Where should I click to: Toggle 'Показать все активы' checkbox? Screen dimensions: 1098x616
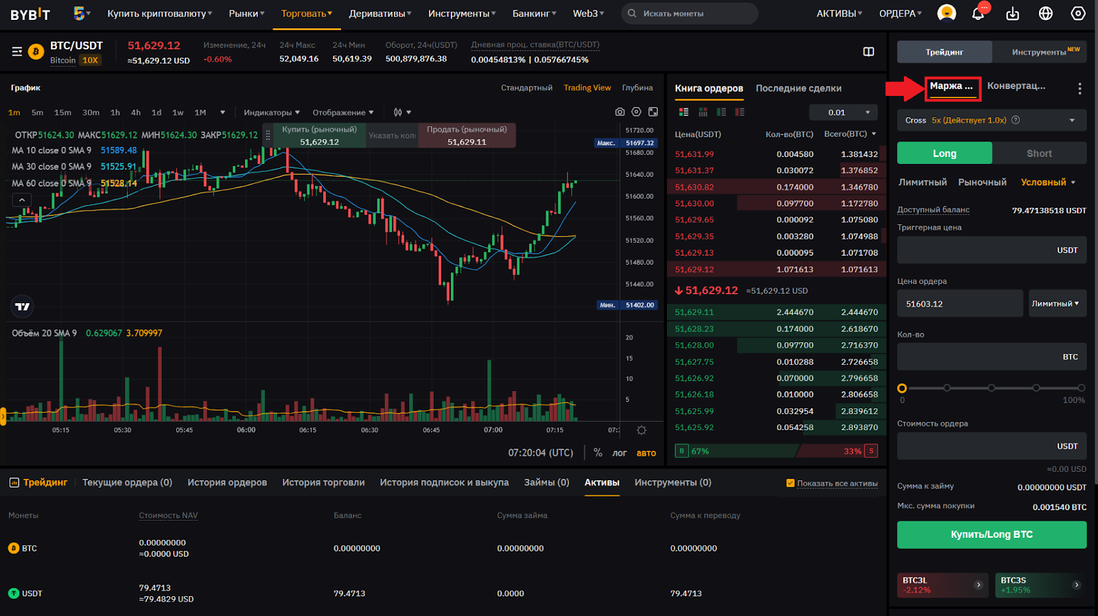pyautogui.click(x=790, y=483)
